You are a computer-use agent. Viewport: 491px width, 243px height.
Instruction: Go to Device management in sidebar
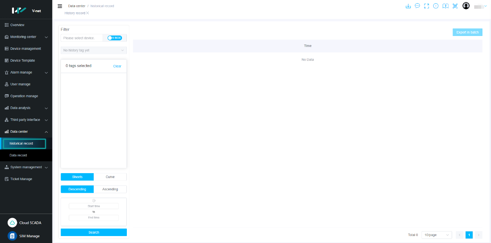click(25, 49)
